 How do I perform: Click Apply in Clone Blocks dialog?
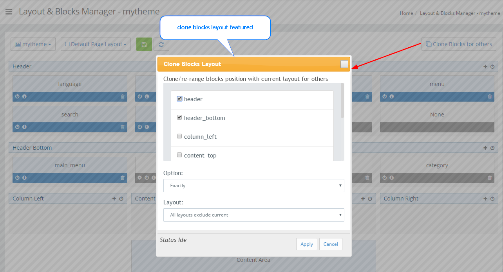point(307,244)
